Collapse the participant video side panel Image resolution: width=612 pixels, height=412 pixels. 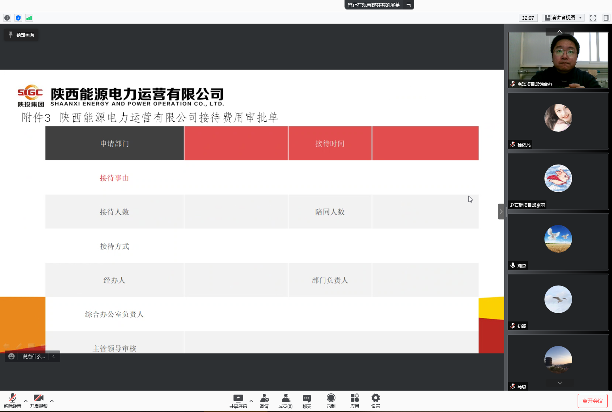point(501,212)
